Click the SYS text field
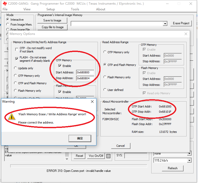 [136, 156]
